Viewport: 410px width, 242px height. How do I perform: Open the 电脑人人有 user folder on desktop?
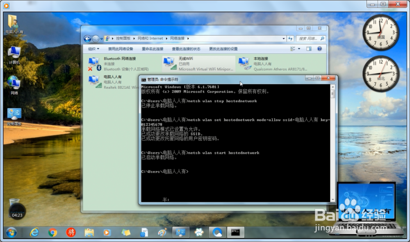[14, 24]
